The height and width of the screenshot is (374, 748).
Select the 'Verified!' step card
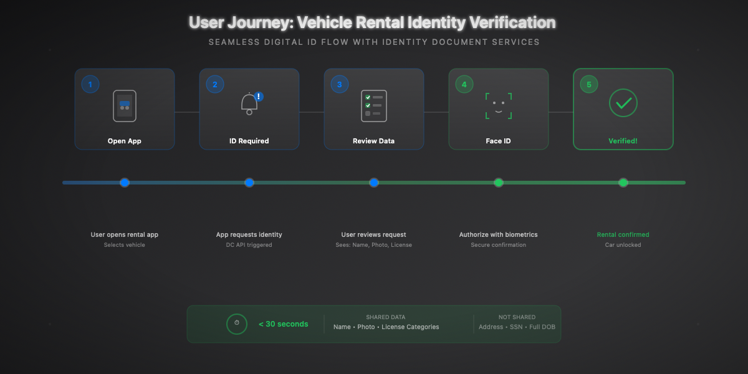coord(623,109)
